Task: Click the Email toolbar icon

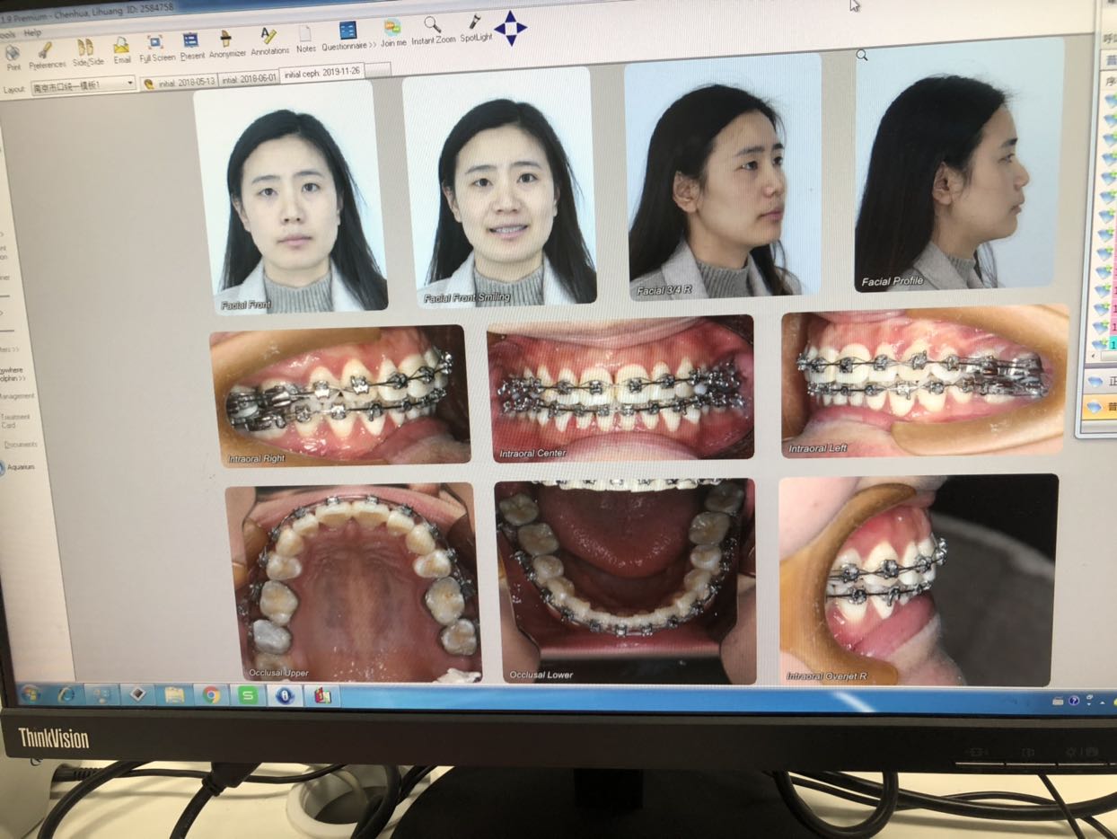Action: tap(121, 51)
